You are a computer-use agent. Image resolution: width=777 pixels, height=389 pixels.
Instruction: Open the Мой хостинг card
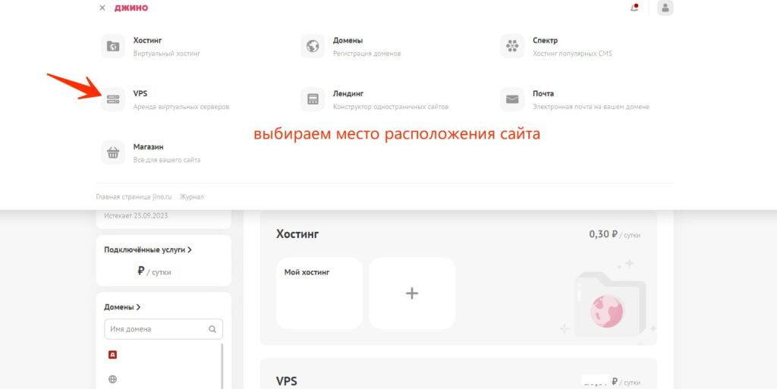click(319, 293)
